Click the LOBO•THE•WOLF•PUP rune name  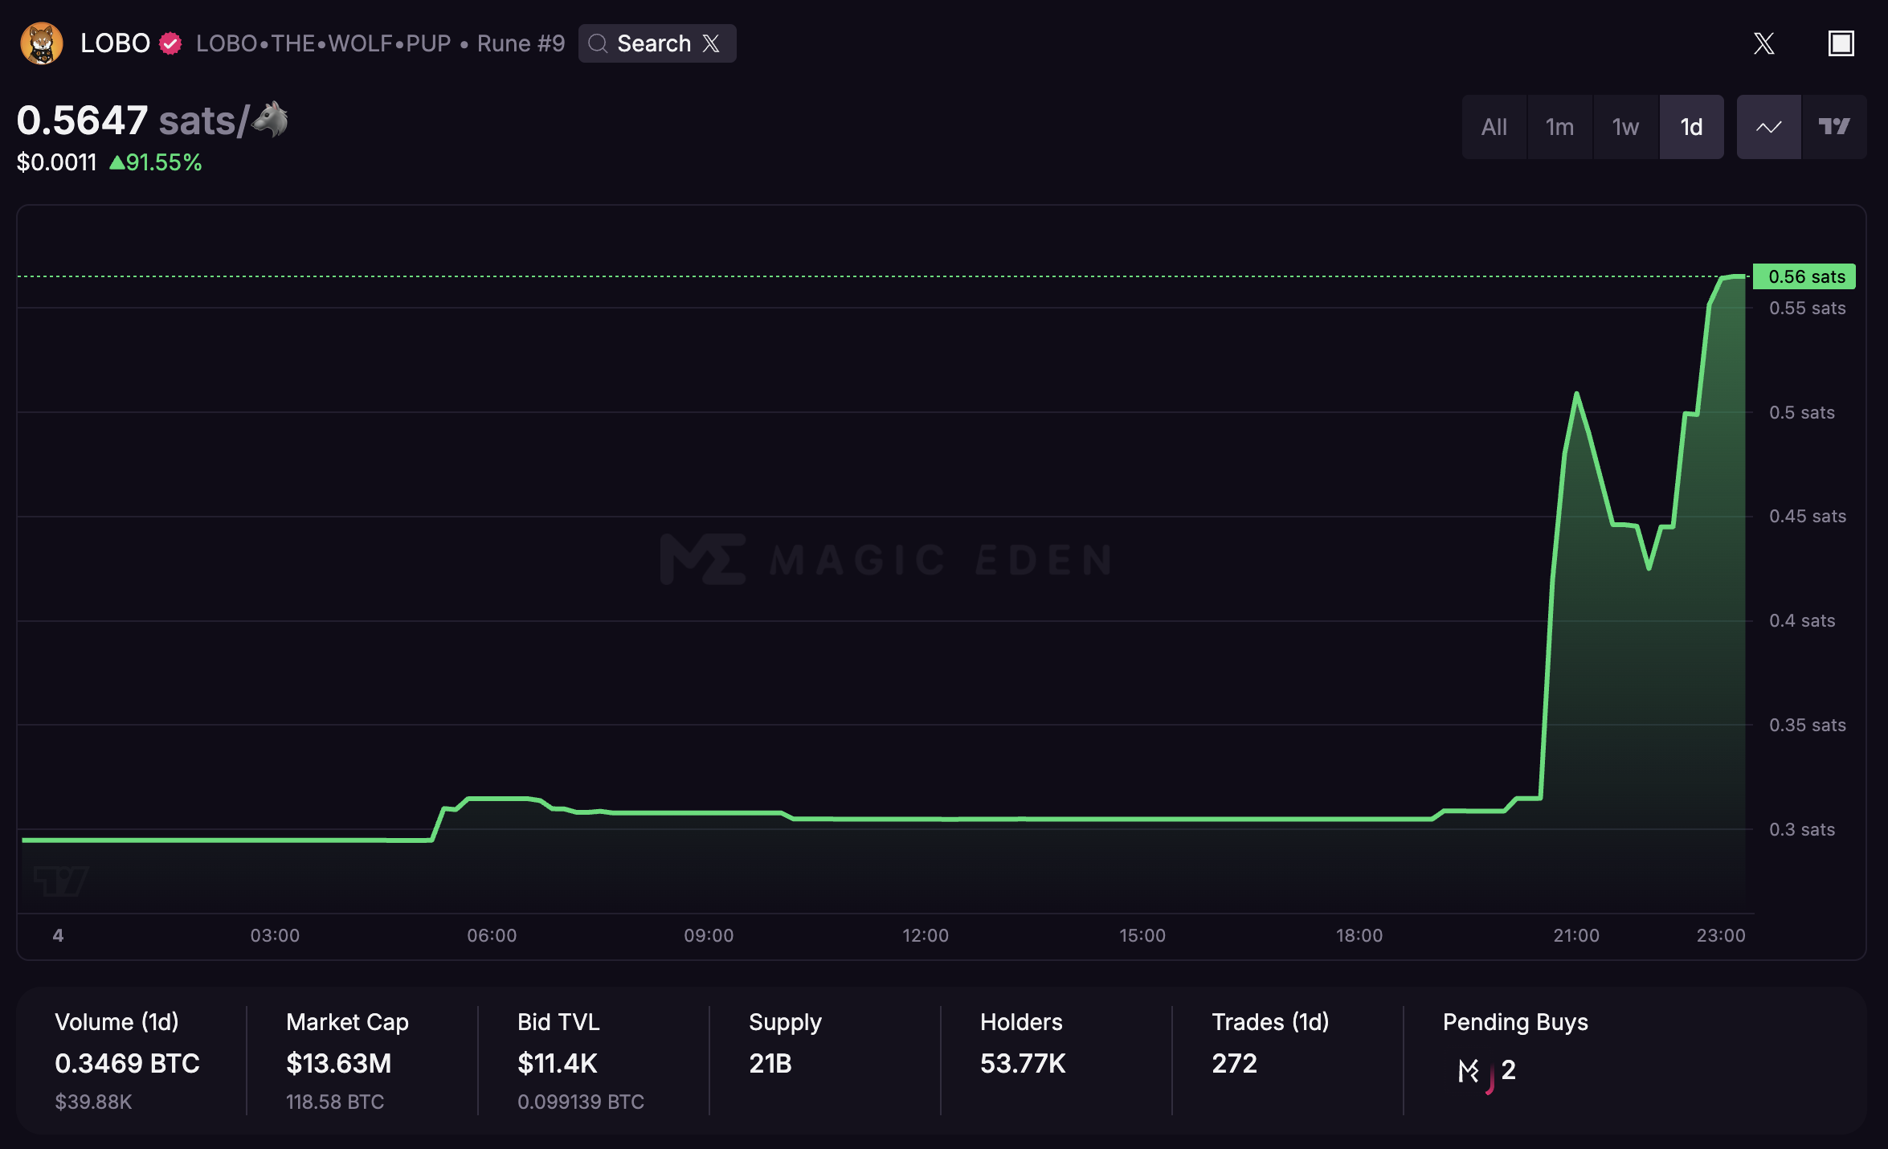[324, 43]
